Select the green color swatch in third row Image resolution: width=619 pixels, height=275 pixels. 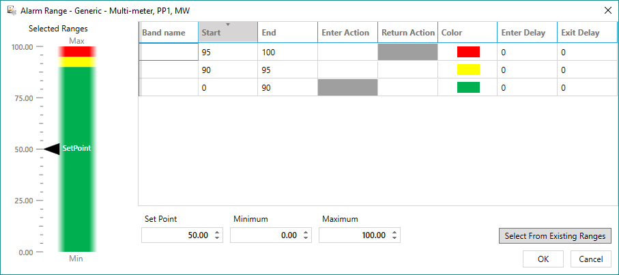point(468,87)
